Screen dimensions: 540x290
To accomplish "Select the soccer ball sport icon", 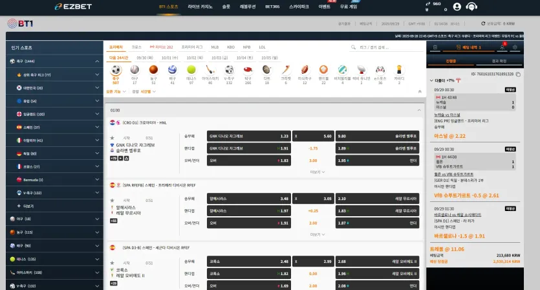I will click(116, 71).
